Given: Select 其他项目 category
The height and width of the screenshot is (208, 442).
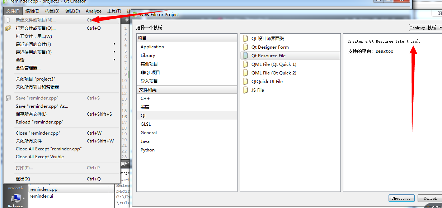Looking at the screenshot, I should coord(187,64).
